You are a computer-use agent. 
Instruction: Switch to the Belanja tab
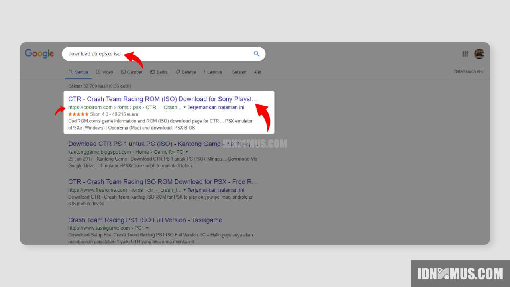pos(186,72)
